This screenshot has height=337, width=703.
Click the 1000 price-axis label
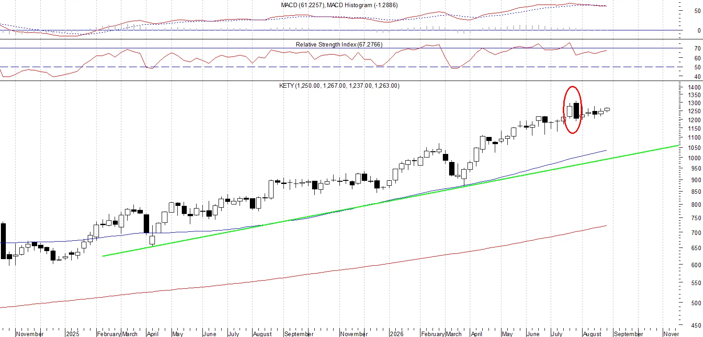(694, 158)
